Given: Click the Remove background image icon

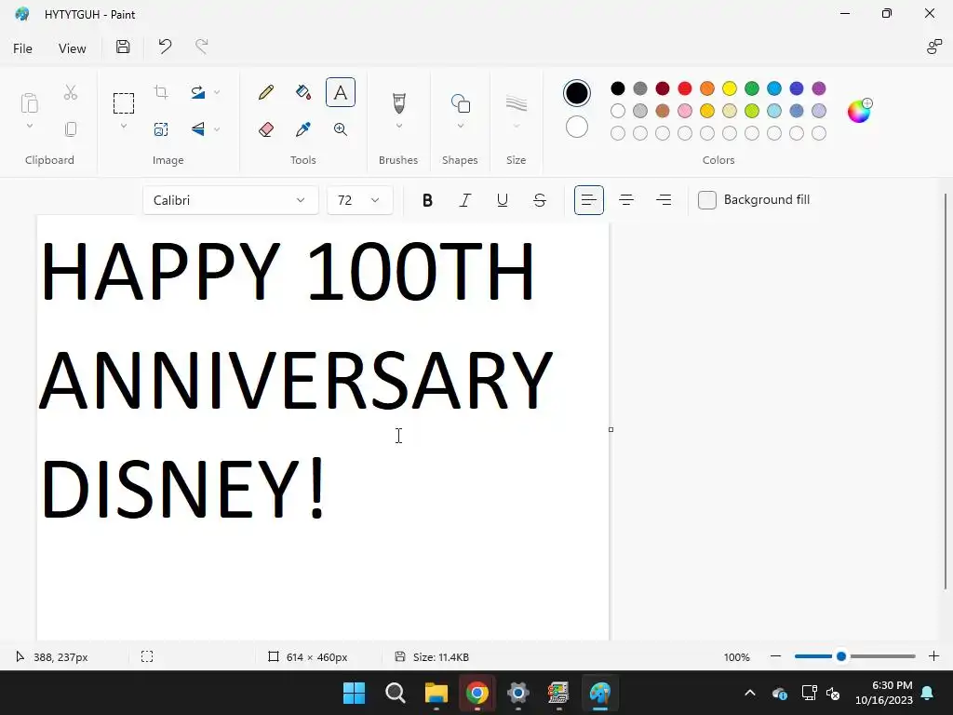Looking at the screenshot, I should (x=161, y=128).
